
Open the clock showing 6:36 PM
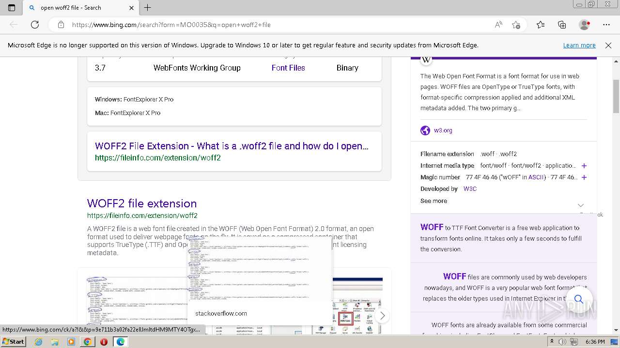(595, 342)
